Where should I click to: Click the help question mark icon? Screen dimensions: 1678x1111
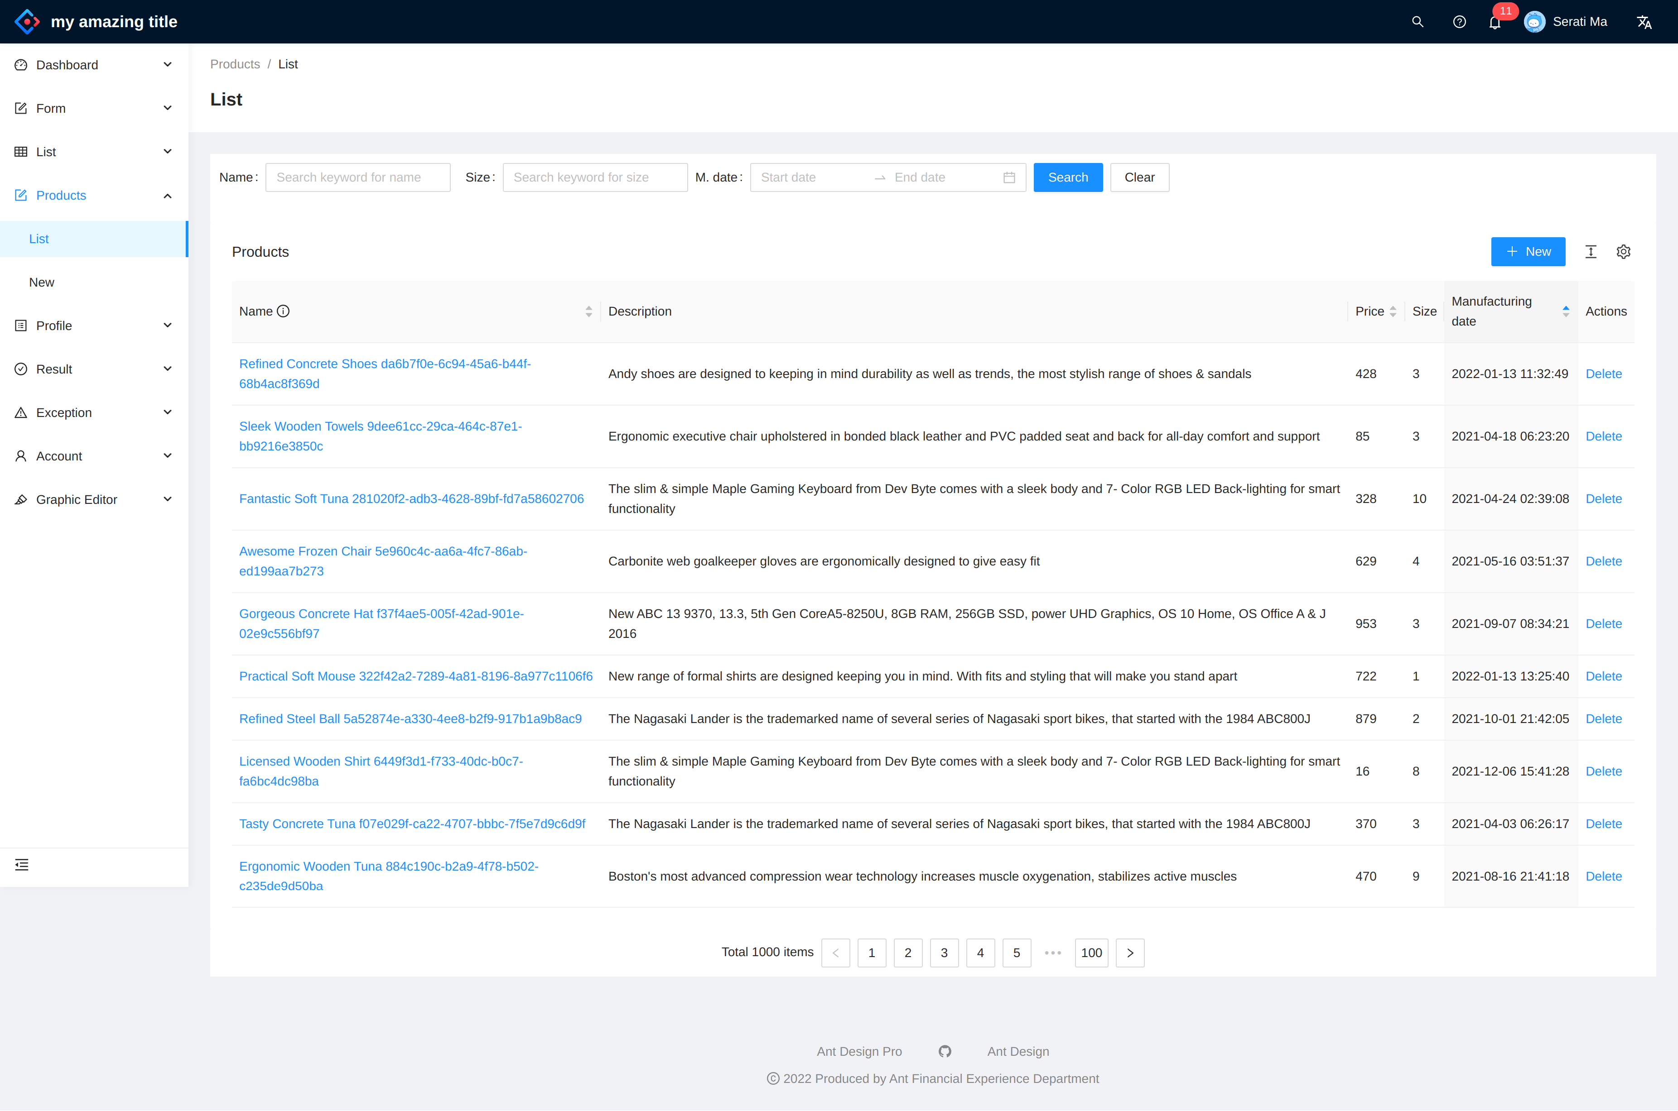pos(1458,21)
